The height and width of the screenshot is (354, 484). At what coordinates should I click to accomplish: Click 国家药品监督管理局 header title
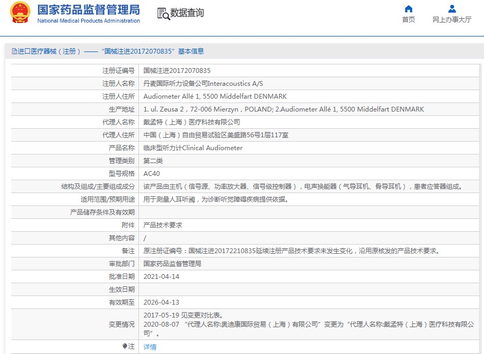pos(89,10)
